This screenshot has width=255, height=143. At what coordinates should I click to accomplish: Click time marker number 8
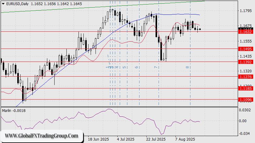(187, 67)
